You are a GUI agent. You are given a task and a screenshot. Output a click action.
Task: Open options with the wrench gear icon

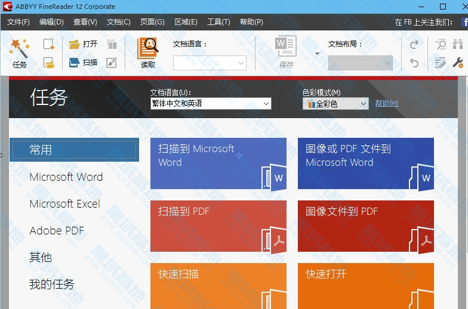(457, 63)
